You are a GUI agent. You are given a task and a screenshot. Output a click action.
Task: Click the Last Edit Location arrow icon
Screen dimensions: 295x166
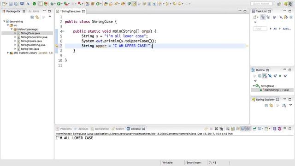[174, 4]
